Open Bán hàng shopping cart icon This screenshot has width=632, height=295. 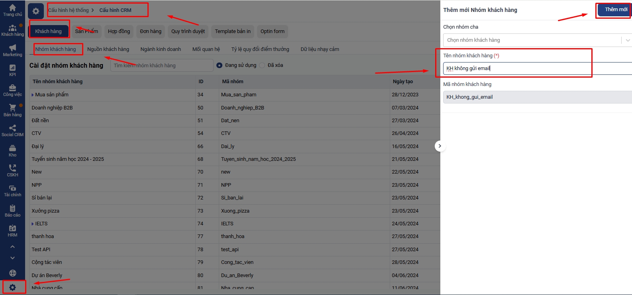click(x=12, y=108)
